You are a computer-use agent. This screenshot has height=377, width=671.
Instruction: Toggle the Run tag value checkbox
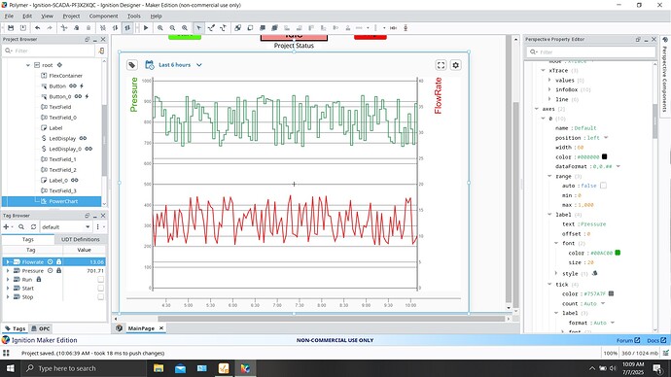click(x=100, y=280)
